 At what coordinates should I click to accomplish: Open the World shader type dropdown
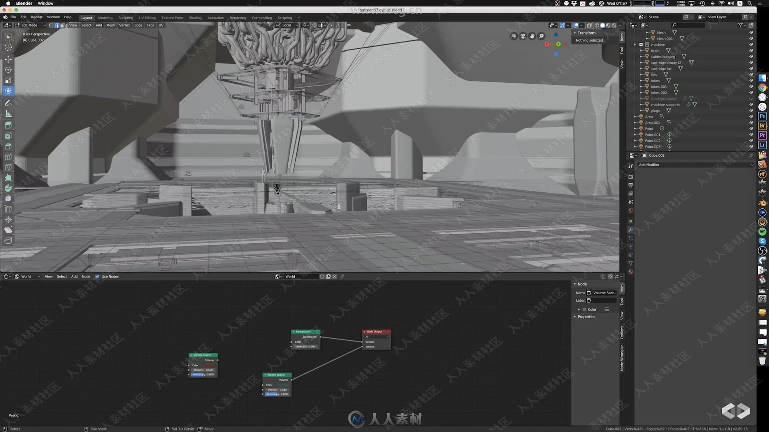coord(27,276)
